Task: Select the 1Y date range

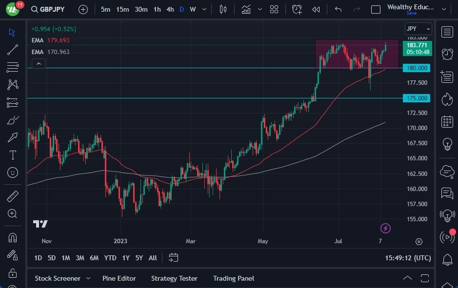Action: (x=125, y=258)
